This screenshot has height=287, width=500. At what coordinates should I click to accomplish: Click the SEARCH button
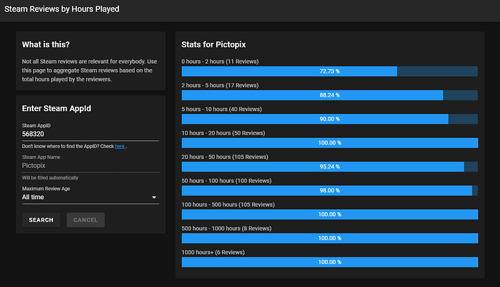41,220
